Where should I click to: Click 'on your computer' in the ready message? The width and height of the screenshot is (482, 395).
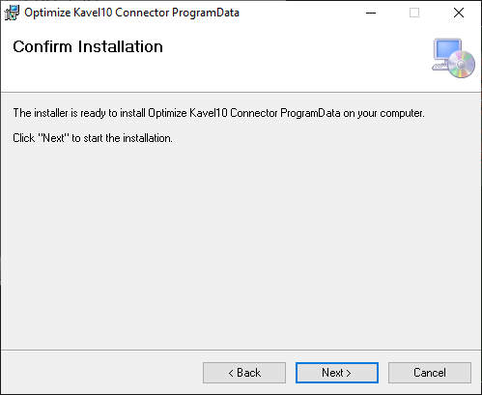point(383,113)
